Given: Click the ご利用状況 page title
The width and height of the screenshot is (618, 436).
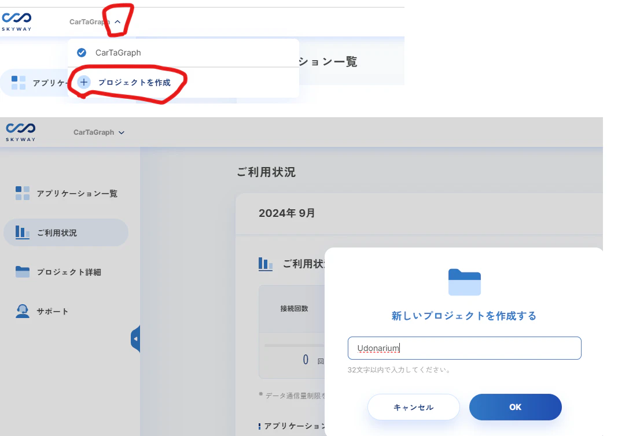Looking at the screenshot, I should pos(266,172).
